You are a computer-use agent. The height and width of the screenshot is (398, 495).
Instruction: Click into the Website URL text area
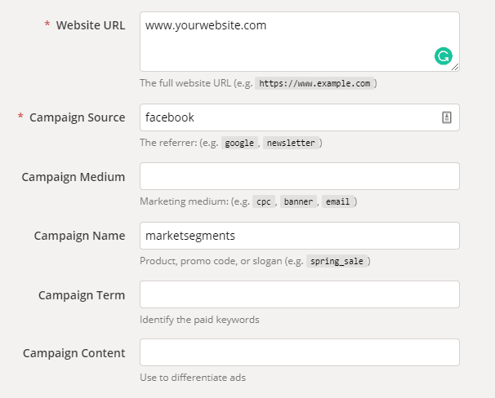pos(300,42)
